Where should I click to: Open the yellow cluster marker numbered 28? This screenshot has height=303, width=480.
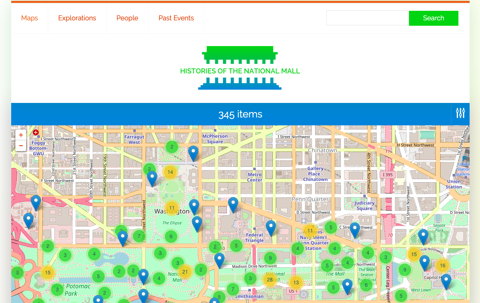click(270, 279)
